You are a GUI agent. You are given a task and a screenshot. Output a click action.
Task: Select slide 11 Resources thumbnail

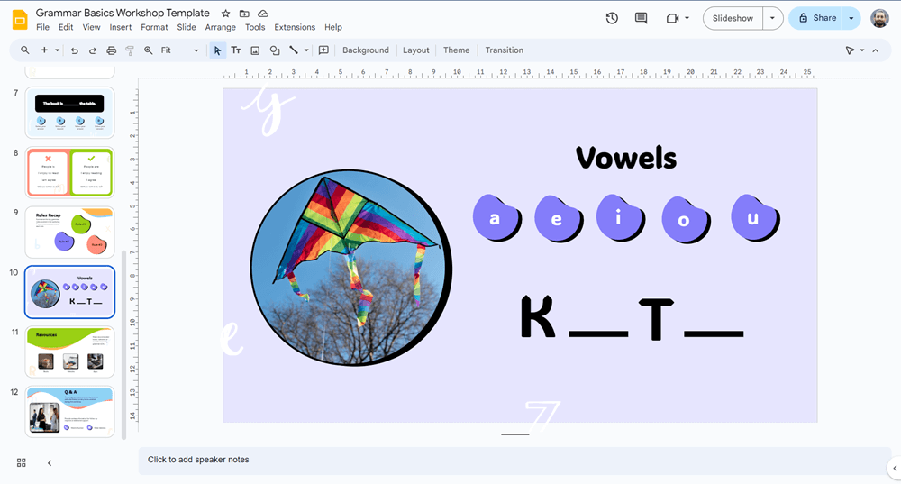(70, 352)
